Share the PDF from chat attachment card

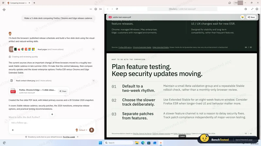[63, 91]
